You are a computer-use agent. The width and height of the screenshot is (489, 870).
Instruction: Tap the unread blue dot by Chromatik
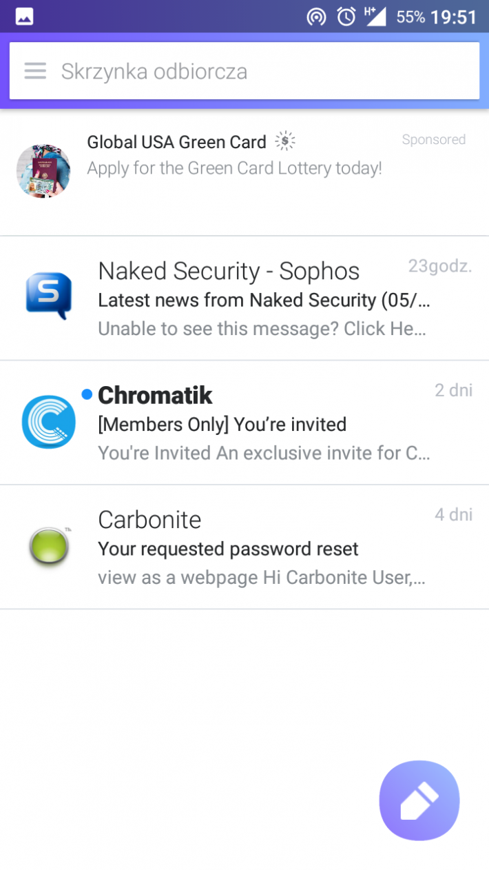point(87,394)
